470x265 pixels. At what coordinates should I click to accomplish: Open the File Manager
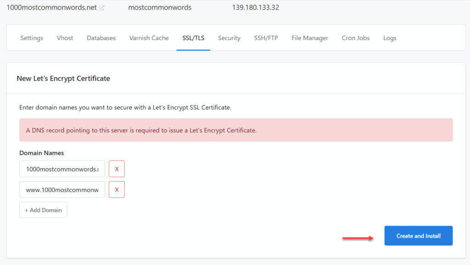[x=309, y=38]
